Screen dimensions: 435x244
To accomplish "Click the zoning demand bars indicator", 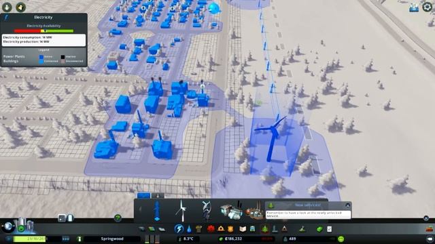I will point(152,239).
